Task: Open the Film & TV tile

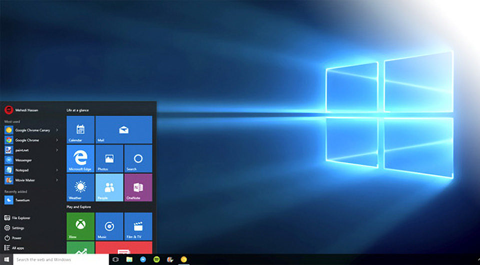Action: pyautogui.click(x=138, y=226)
